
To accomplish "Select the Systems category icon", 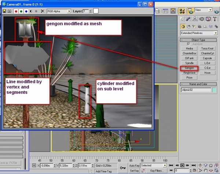I will (x=216, y=26).
